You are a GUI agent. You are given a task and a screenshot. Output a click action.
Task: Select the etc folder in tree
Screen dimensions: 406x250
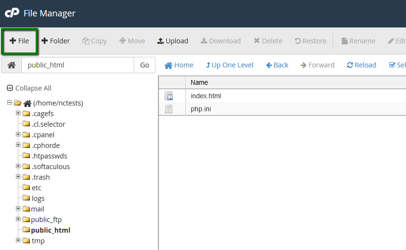(x=36, y=188)
